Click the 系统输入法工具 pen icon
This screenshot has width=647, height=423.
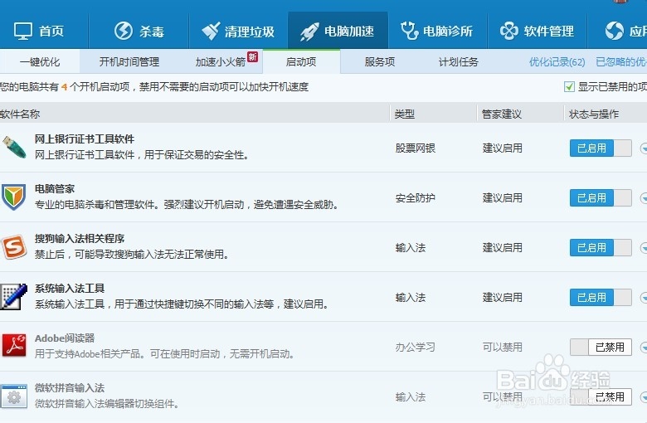13,297
